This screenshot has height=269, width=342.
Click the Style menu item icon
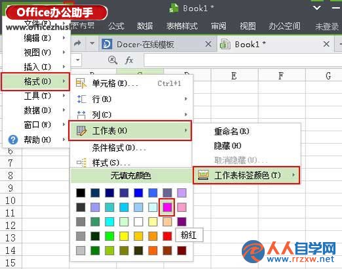coord(82,163)
